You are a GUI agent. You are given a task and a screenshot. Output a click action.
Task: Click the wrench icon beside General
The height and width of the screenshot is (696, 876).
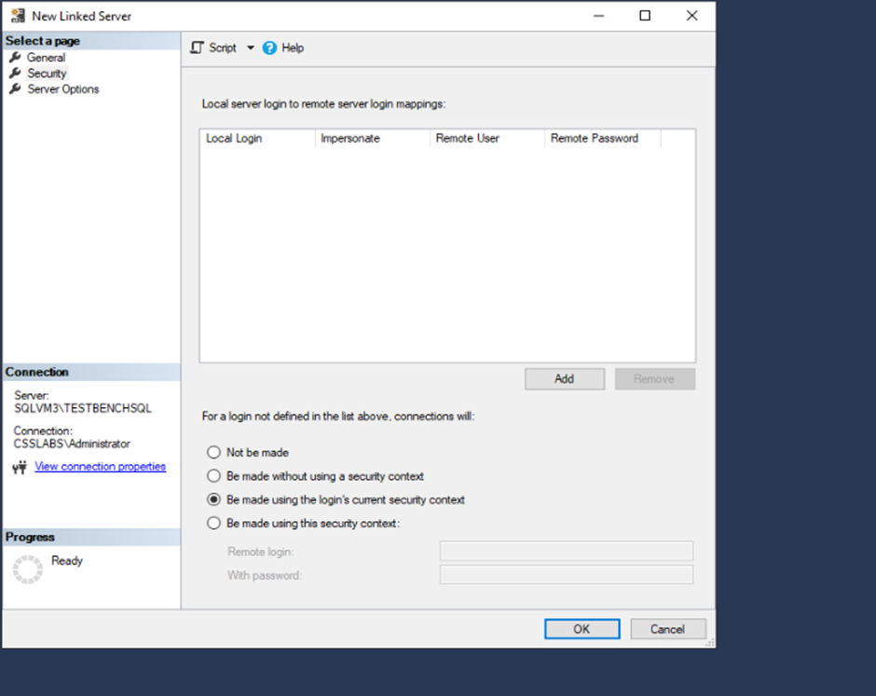coord(15,57)
